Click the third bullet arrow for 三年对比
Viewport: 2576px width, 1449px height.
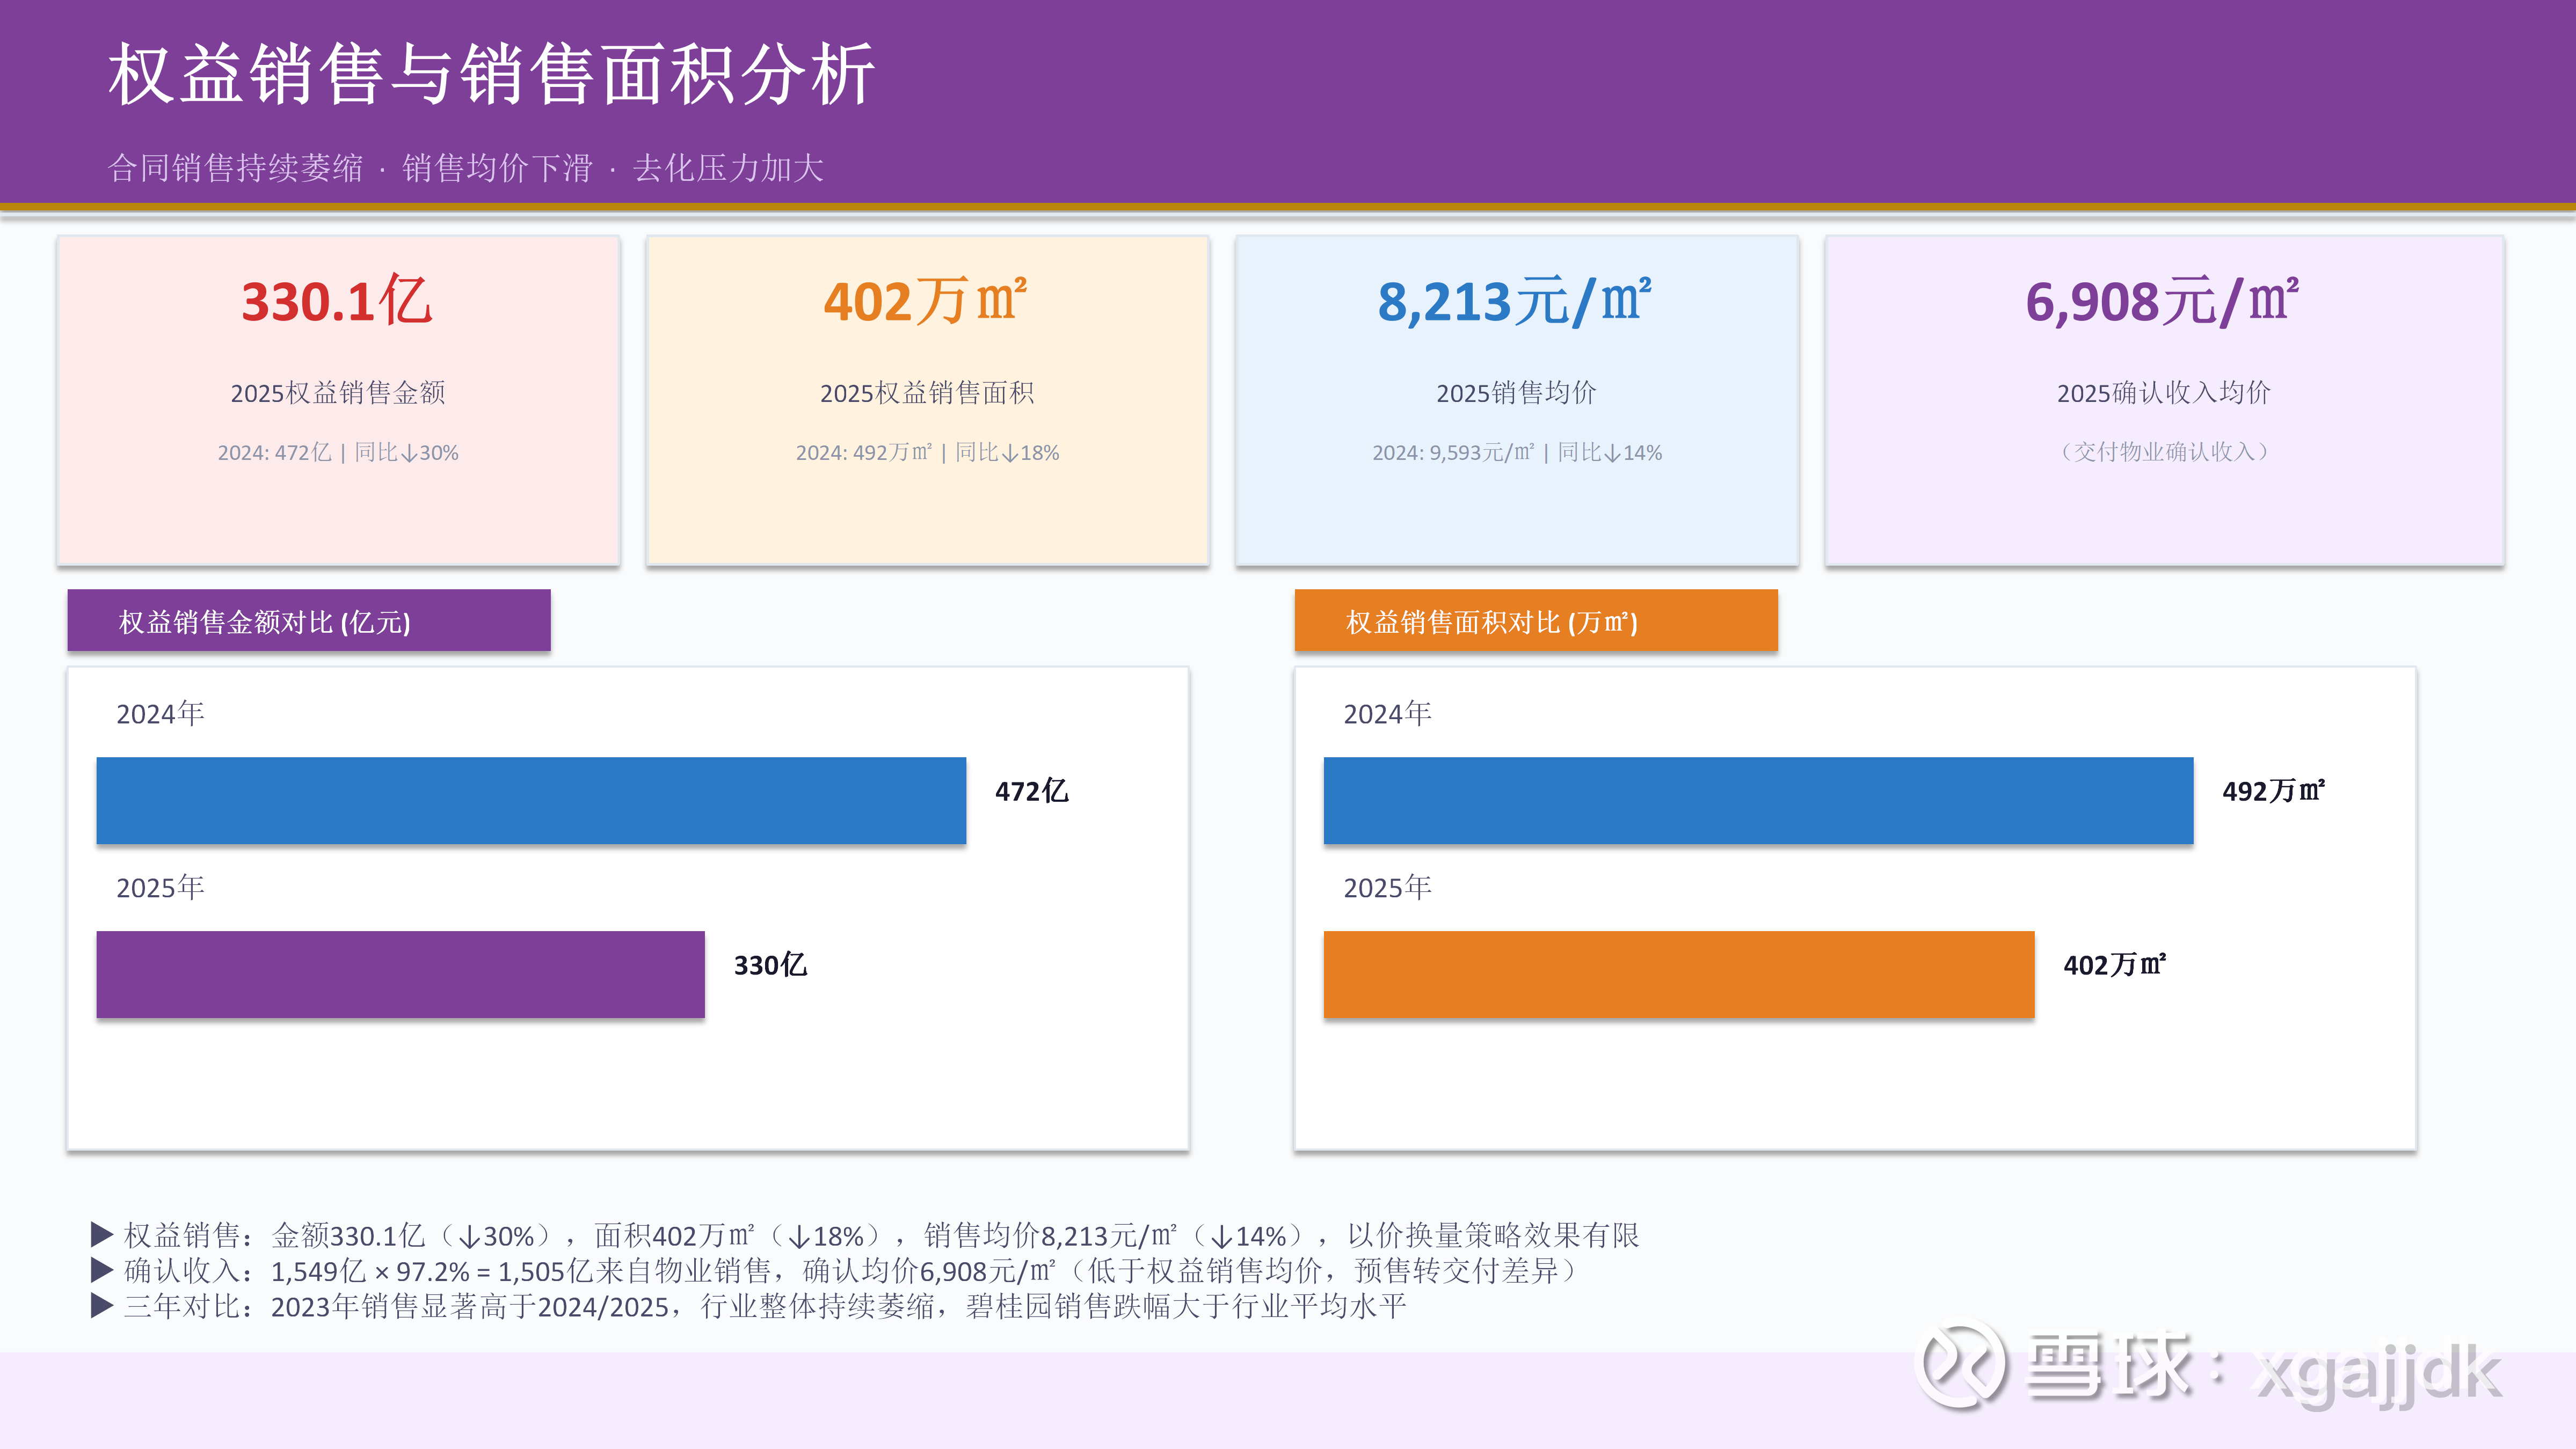tap(101, 1306)
